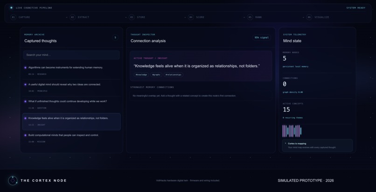376x192 pixels.
Task: Click the purple and cyan activity bar chart
Action: (292, 131)
